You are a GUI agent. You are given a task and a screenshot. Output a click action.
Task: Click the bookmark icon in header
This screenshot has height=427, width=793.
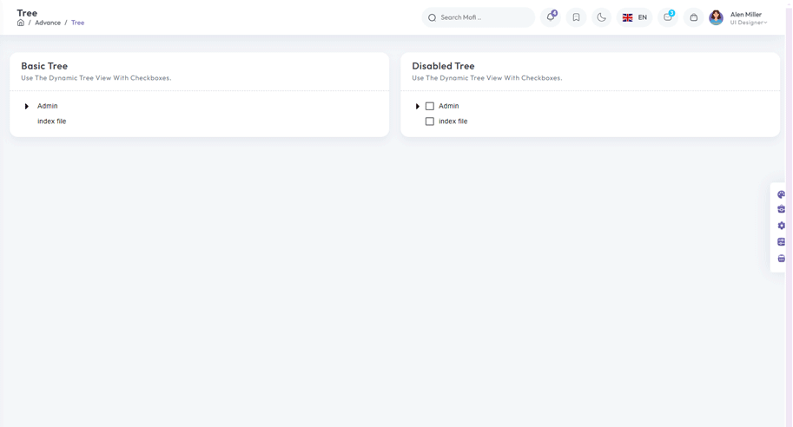point(576,17)
